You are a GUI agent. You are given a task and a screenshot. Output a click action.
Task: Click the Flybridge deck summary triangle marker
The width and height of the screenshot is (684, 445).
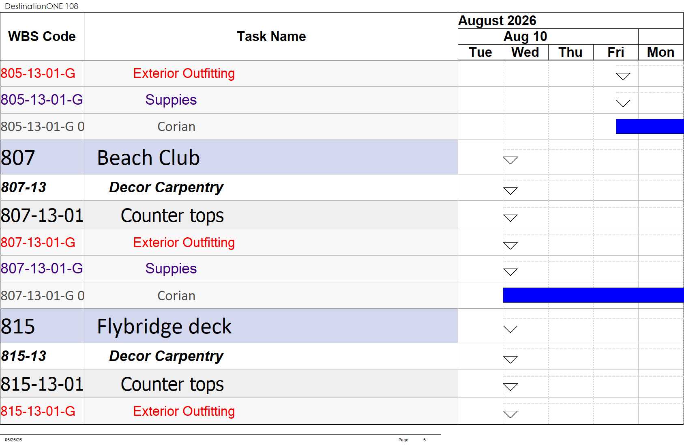510,329
